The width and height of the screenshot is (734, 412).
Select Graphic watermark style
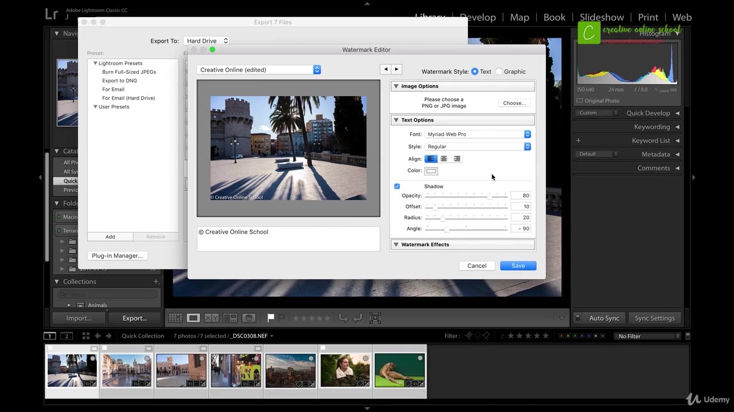[499, 72]
